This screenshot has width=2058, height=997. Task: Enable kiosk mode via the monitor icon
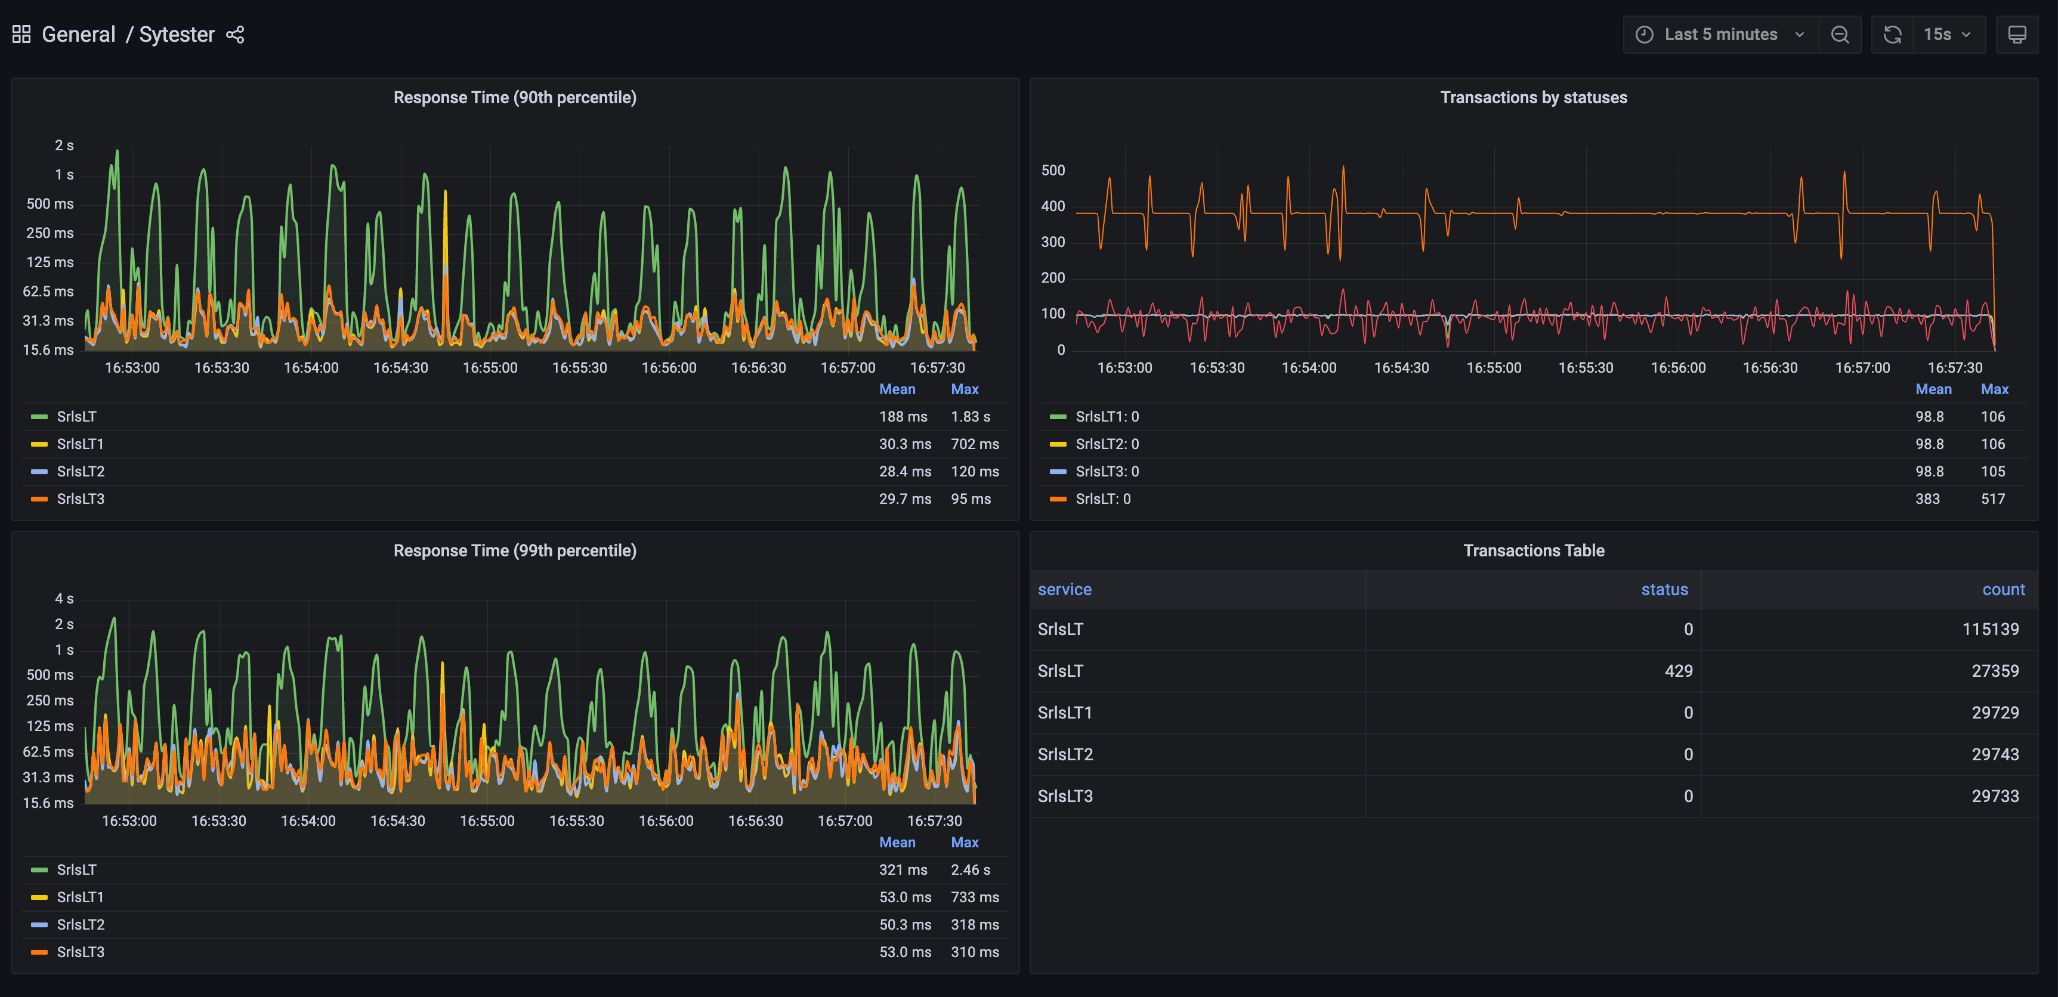point(2017,35)
